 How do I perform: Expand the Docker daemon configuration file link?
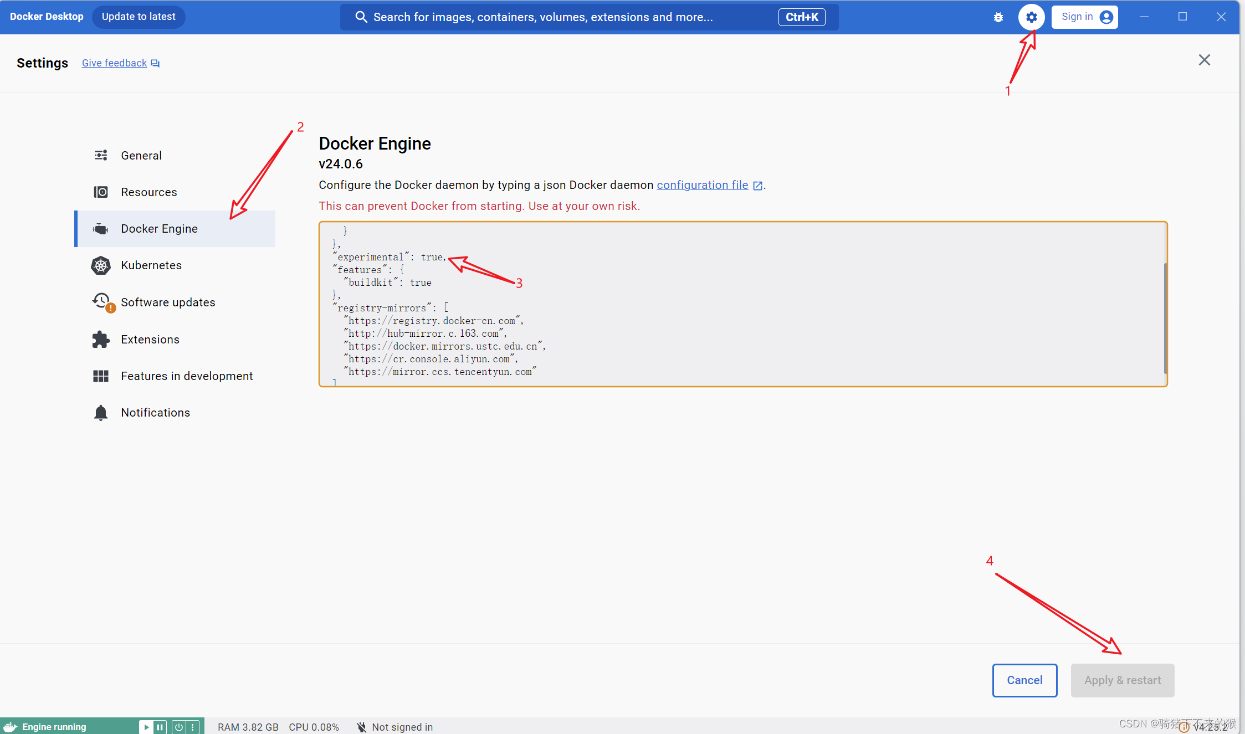point(701,185)
